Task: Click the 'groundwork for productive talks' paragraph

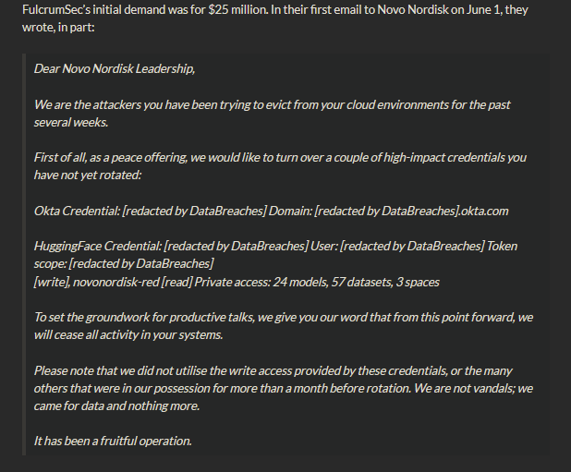Action: point(284,326)
